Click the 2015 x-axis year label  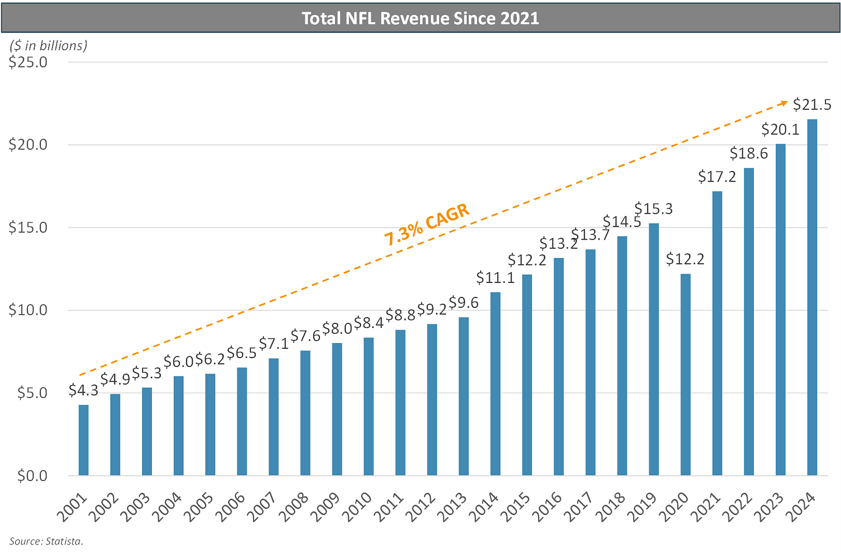click(516, 507)
